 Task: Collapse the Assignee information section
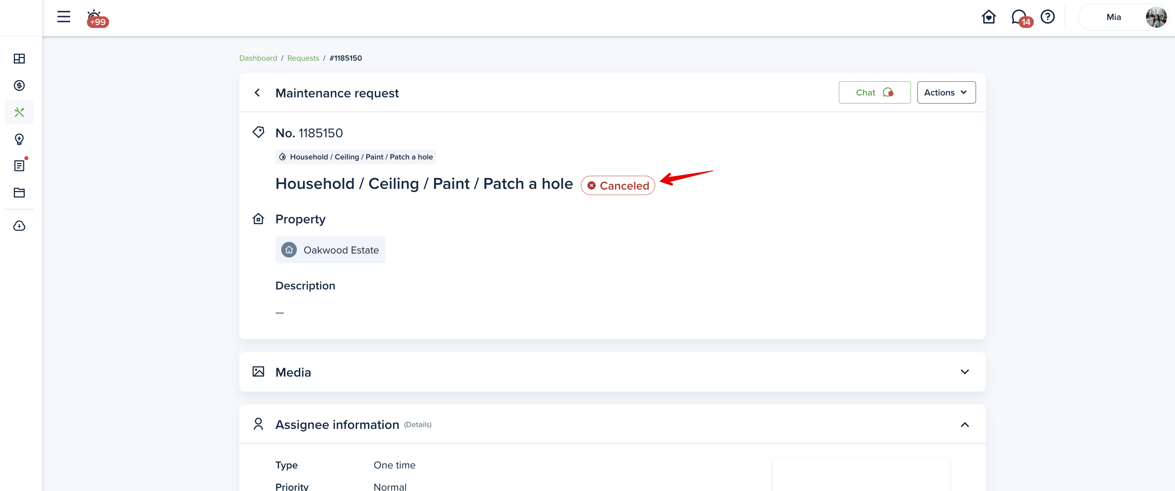click(x=965, y=425)
